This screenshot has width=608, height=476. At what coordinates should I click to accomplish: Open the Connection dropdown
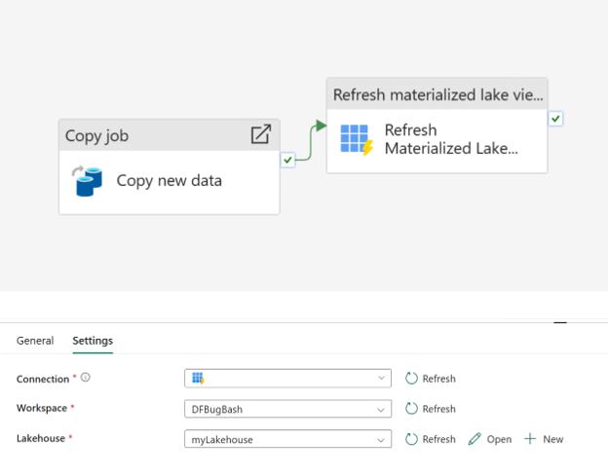point(287,378)
